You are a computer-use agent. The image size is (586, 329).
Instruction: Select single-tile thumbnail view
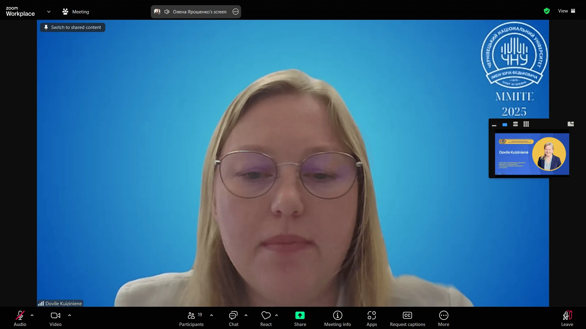point(505,124)
